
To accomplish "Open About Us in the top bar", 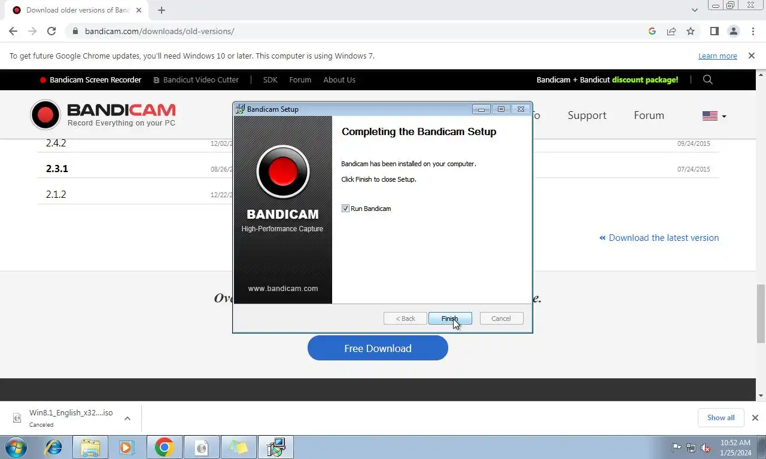I will pyautogui.click(x=339, y=79).
